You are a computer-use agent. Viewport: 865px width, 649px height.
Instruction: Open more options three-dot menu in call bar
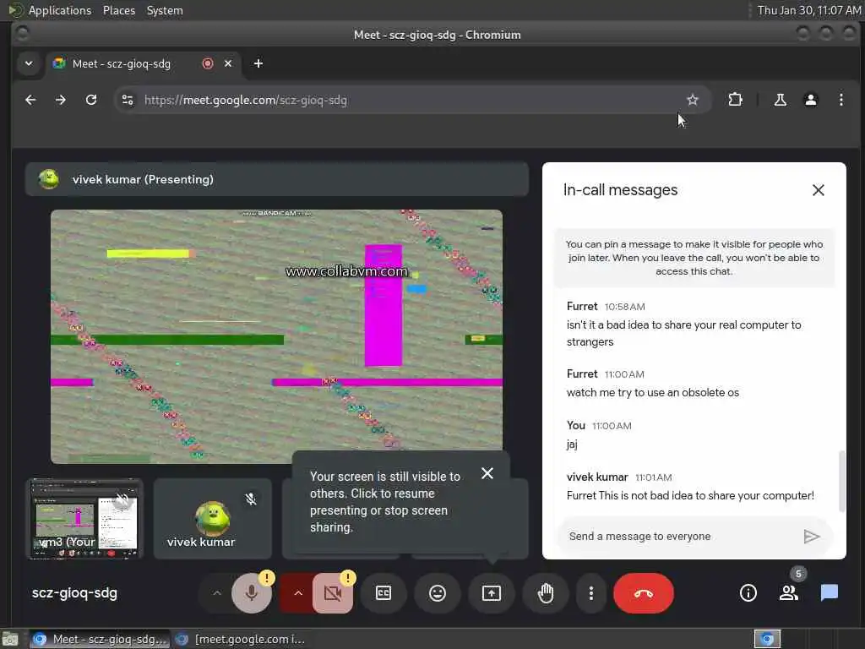590,593
